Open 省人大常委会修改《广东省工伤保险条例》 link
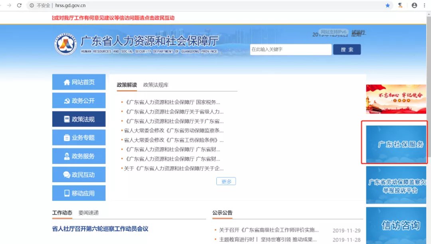This screenshot has width=431, height=244. (x=174, y=140)
